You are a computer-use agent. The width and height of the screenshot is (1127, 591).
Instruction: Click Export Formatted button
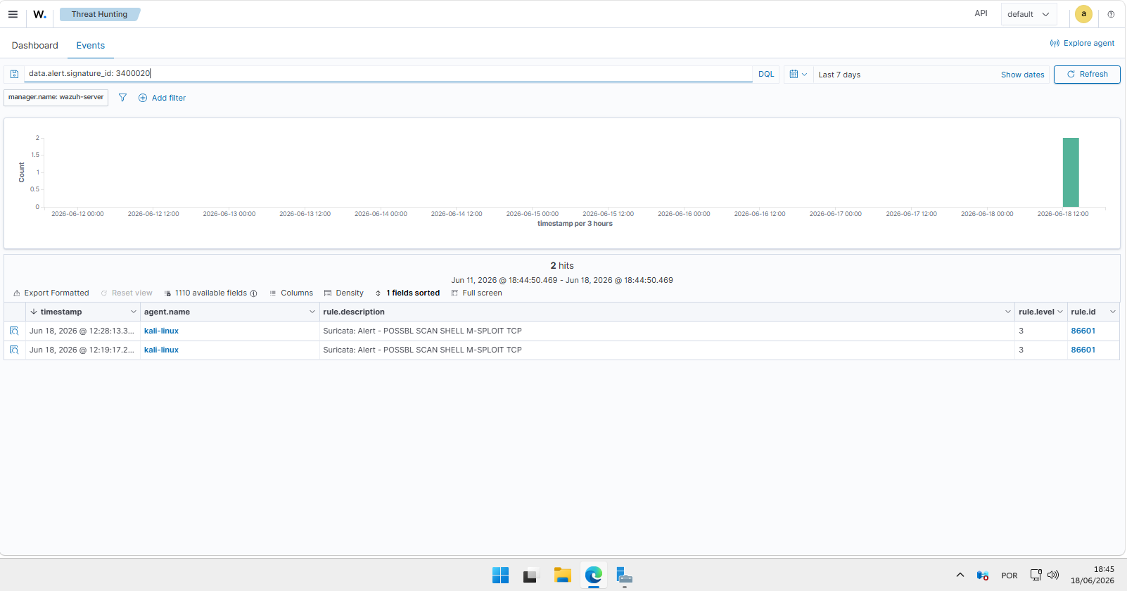point(51,293)
